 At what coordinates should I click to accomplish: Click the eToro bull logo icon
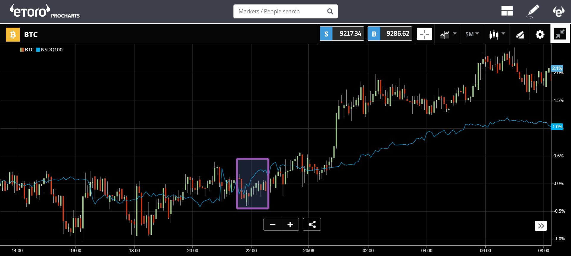(x=559, y=11)
